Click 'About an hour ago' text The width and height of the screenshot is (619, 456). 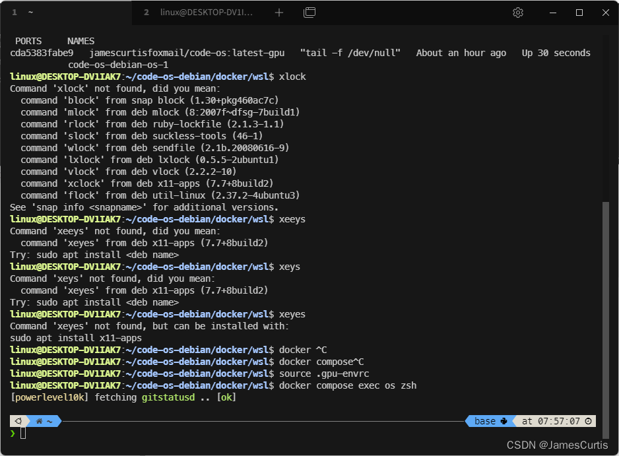coord(461,53)
